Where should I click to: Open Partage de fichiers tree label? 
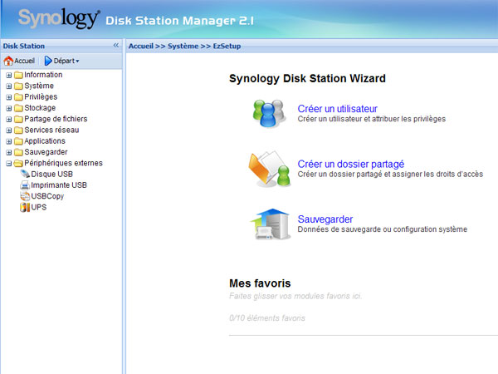(x=56, y=119)
